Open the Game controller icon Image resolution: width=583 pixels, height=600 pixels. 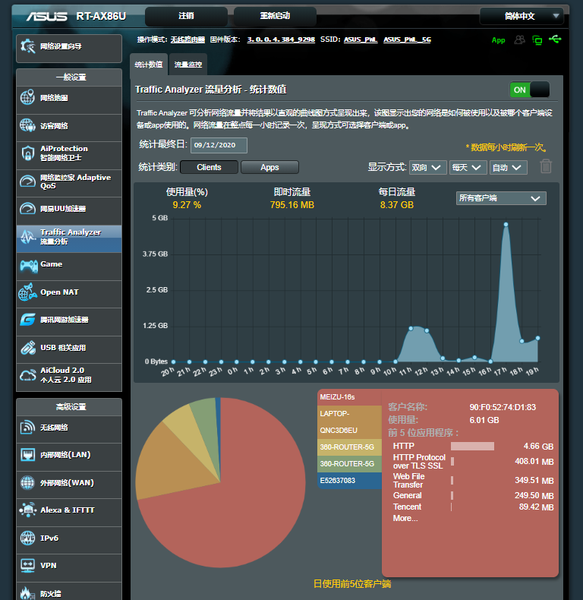[29, 266]
